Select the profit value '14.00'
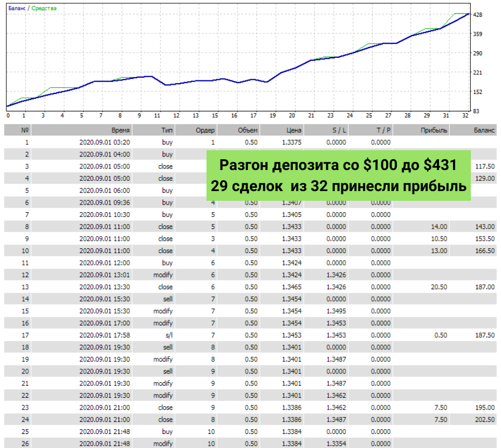 pyautogui.click(x=439, y=227)
